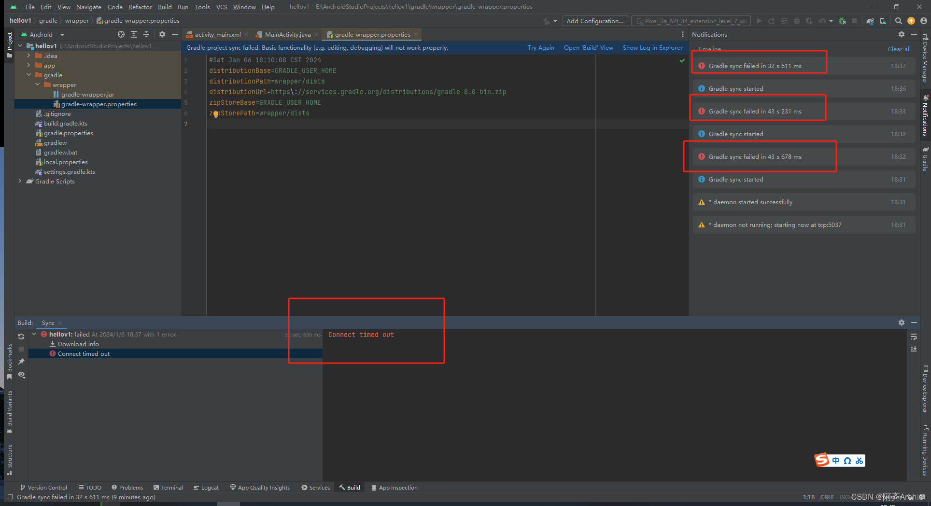931x506 pixels.
Task: Toggle soft-wrap icon in build output
Action: (914, 337)
